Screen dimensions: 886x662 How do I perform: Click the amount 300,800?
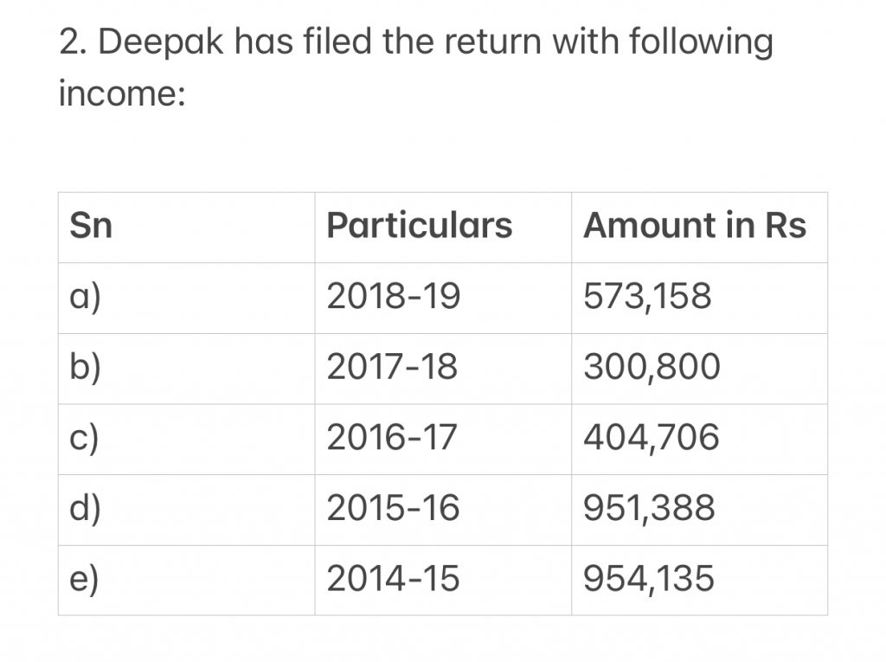click(652, 367)
